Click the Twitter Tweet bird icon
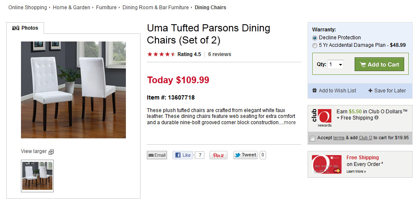Screen dimensions: 418x204 238,155
